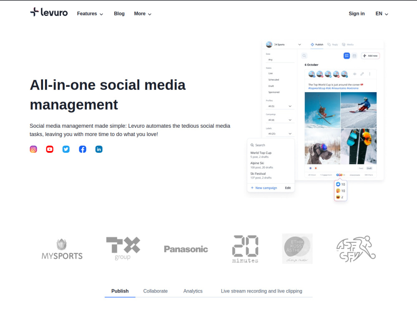The width and height of the screenshot is (417, 313).
Task: Open the Campaigns All (4) dropdown
Action: 280,120
